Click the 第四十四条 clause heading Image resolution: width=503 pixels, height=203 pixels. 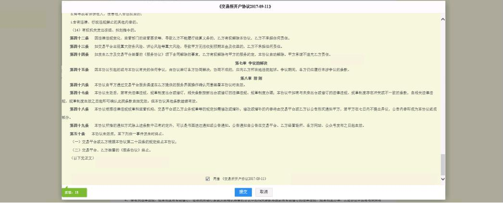[x=79, y=55]
